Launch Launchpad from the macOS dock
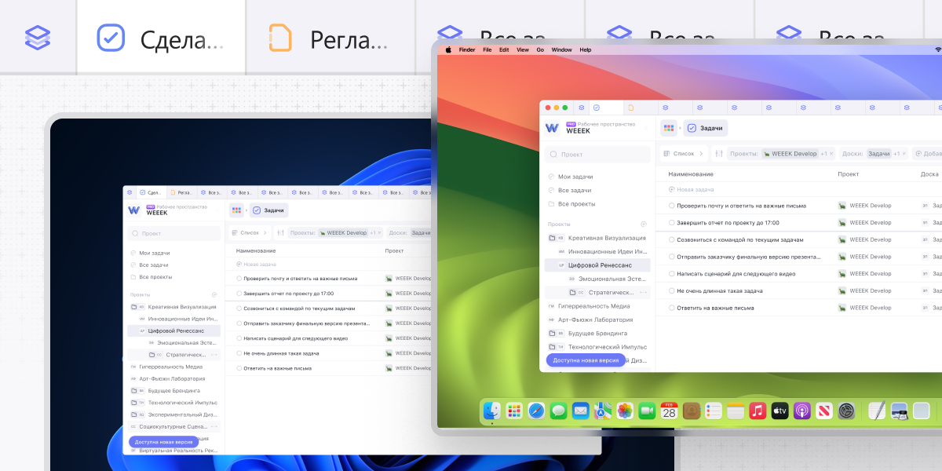Image resolution: width=942 pixels, height=471 pixels. point(514,411)
